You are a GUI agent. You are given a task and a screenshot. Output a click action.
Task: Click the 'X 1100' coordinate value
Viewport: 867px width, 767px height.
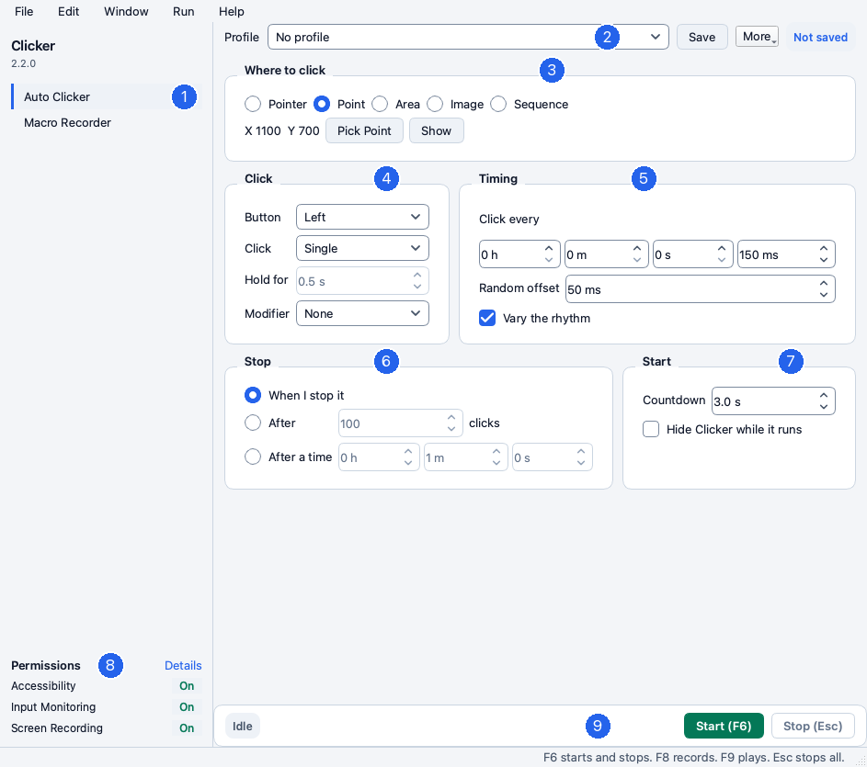click(263, 131)
